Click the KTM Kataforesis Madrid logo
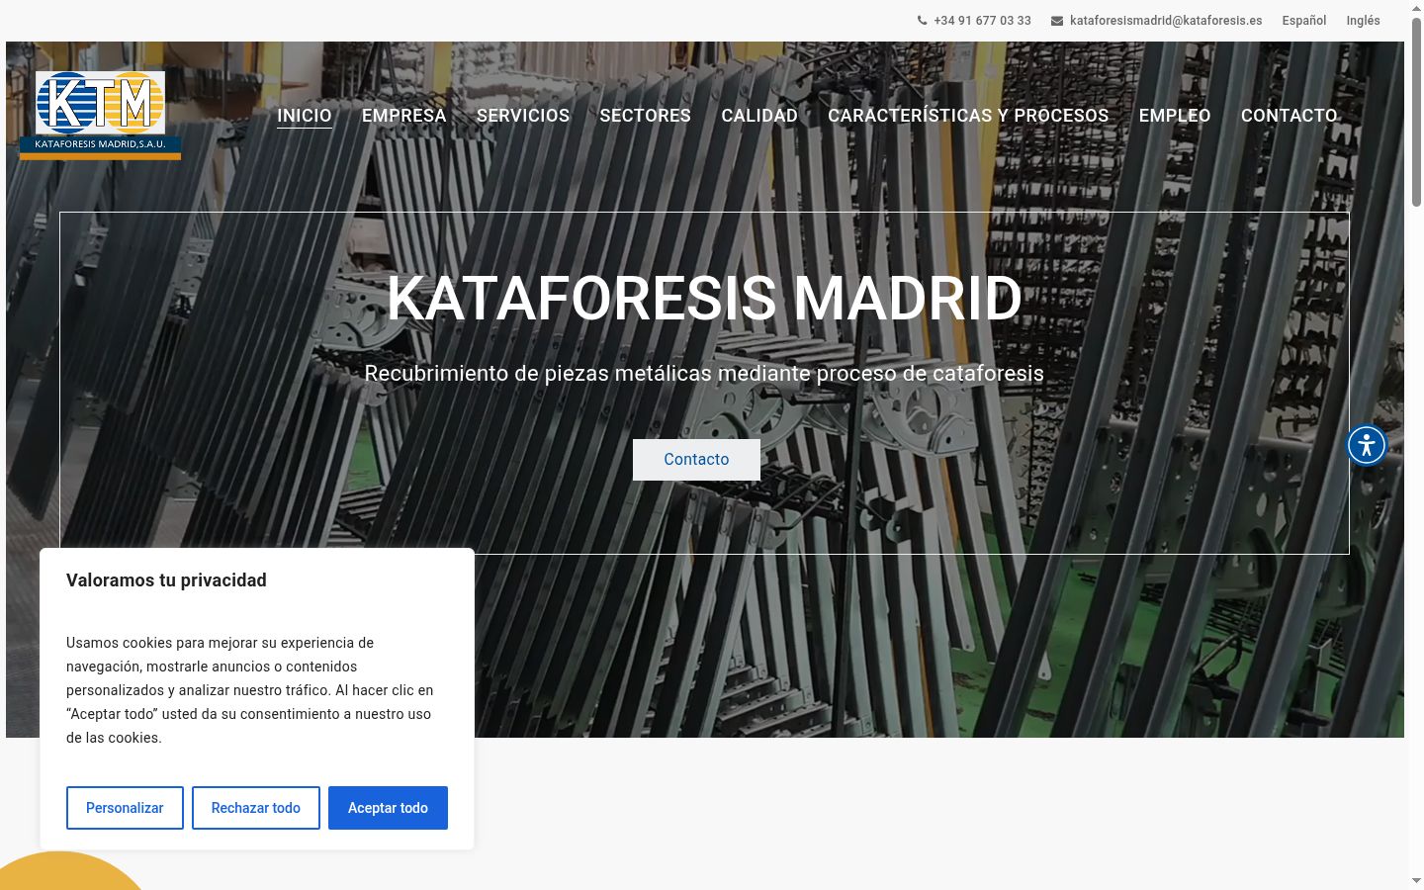 click(x=100, y=115)
